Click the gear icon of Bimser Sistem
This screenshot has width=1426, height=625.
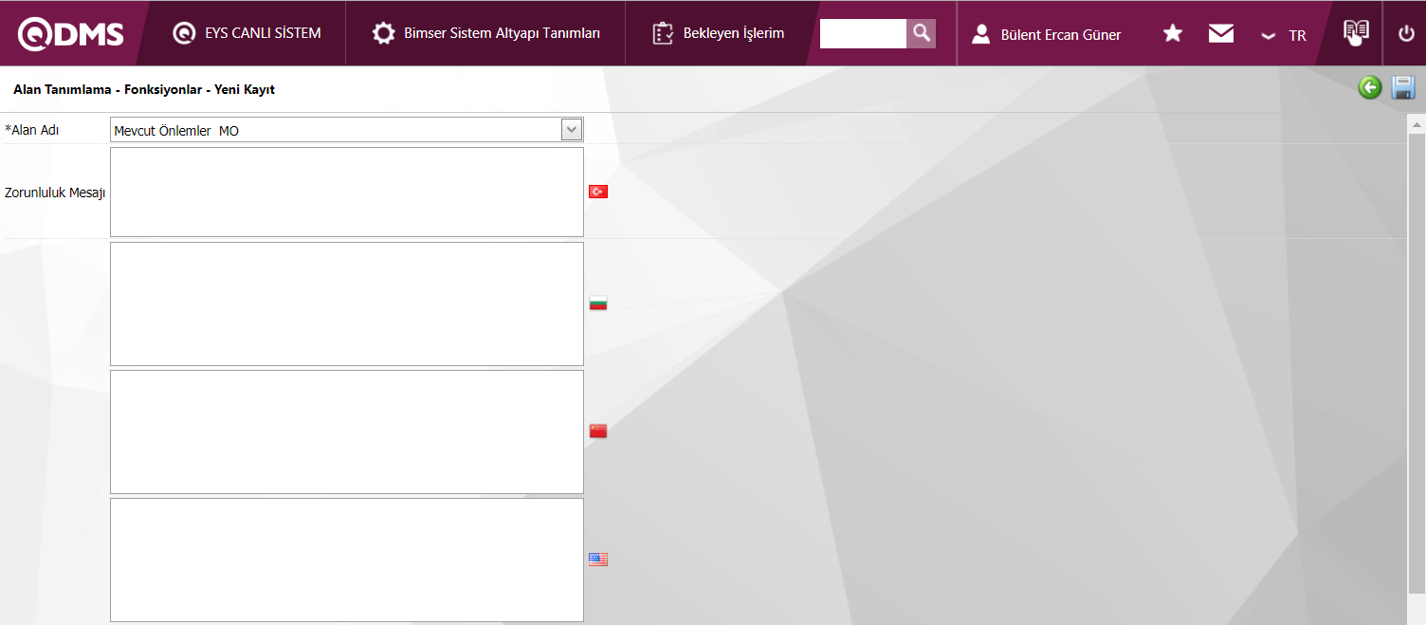pos(383,34)
